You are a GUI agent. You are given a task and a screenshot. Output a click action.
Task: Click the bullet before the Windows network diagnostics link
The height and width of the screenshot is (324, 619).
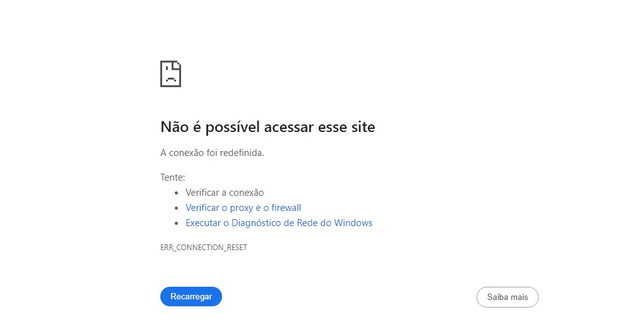click(x=177, y=223)
